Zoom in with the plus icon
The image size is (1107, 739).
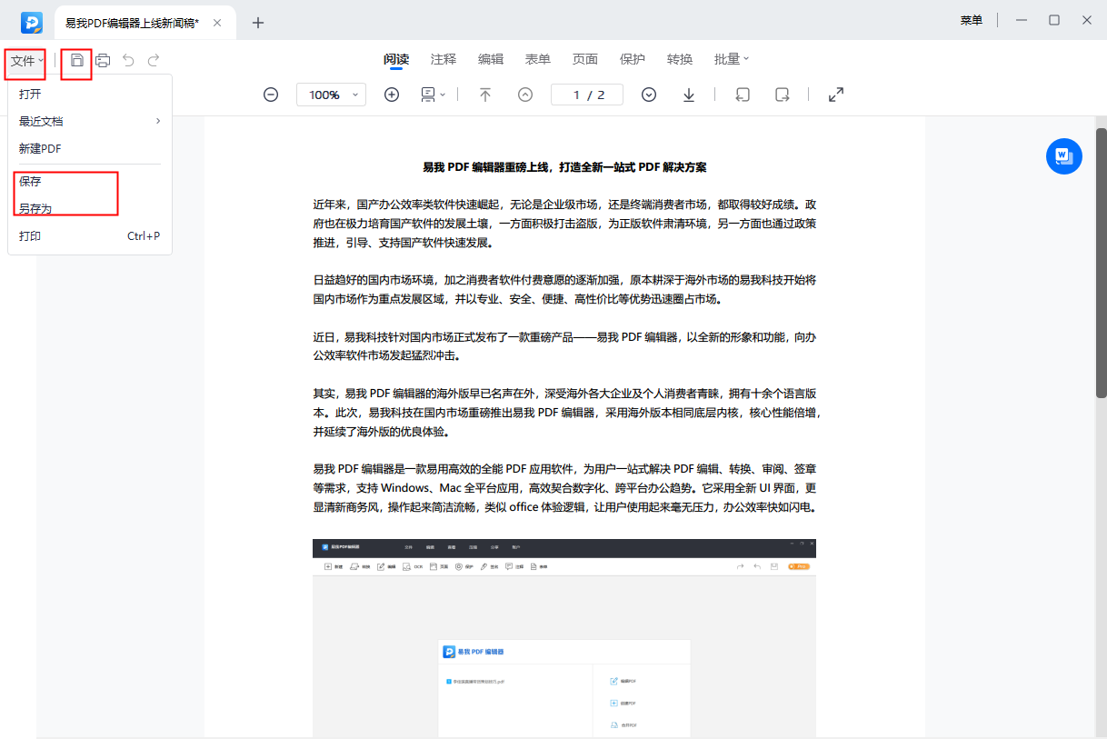pyautogui.click(x=392, y=95)
